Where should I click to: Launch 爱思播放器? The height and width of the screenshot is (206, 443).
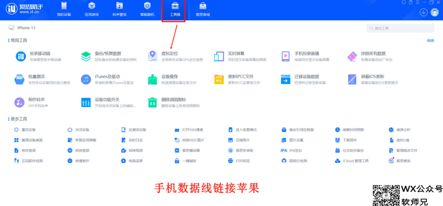[x=187, y=151]
